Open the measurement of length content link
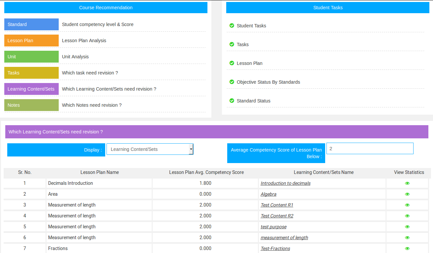433x253 pixels. point(284,238)
